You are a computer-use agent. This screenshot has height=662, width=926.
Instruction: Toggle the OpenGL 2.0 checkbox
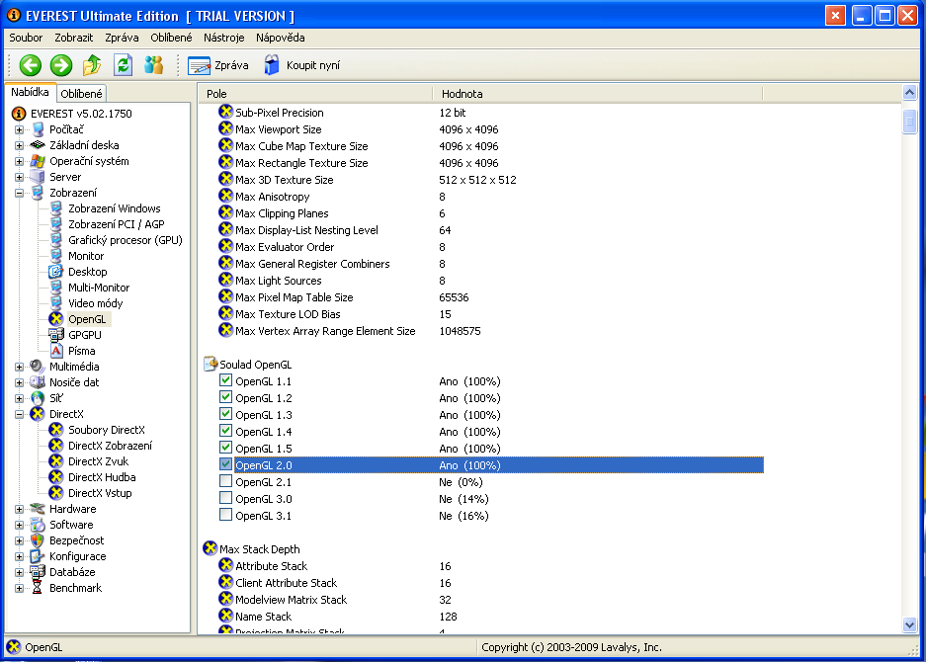pos(225,464)
